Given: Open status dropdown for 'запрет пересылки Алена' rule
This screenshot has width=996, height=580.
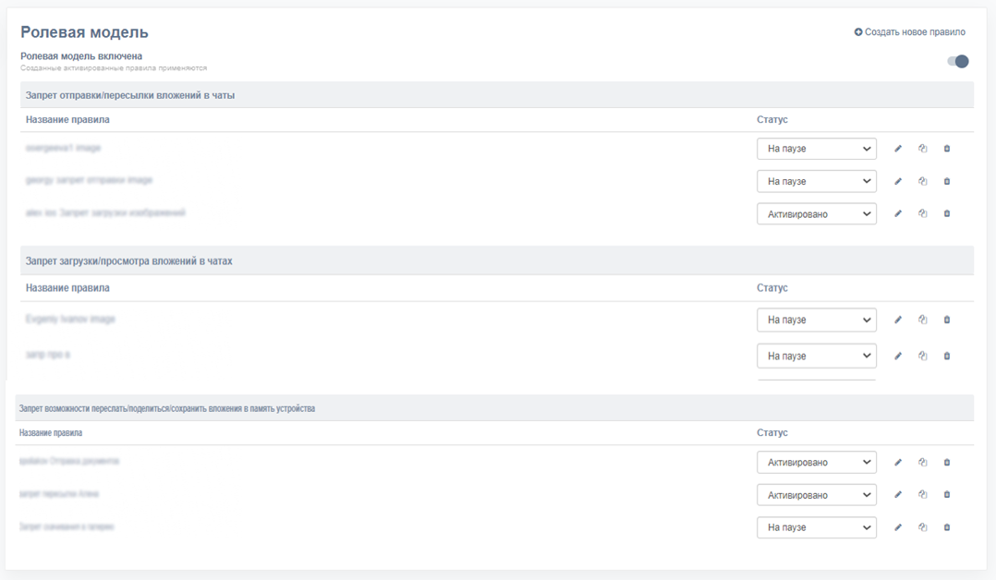Looking at the screenshot, I should point(817,496).
